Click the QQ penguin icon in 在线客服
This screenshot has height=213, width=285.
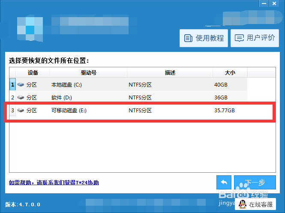click(243, 204)
